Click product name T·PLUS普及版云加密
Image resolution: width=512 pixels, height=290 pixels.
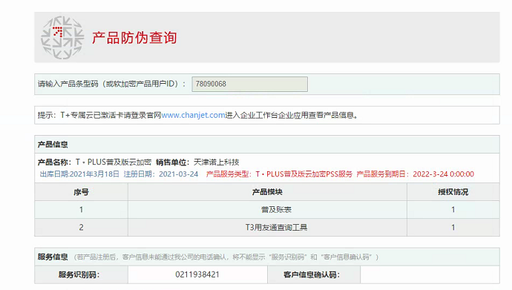point(114,162)
